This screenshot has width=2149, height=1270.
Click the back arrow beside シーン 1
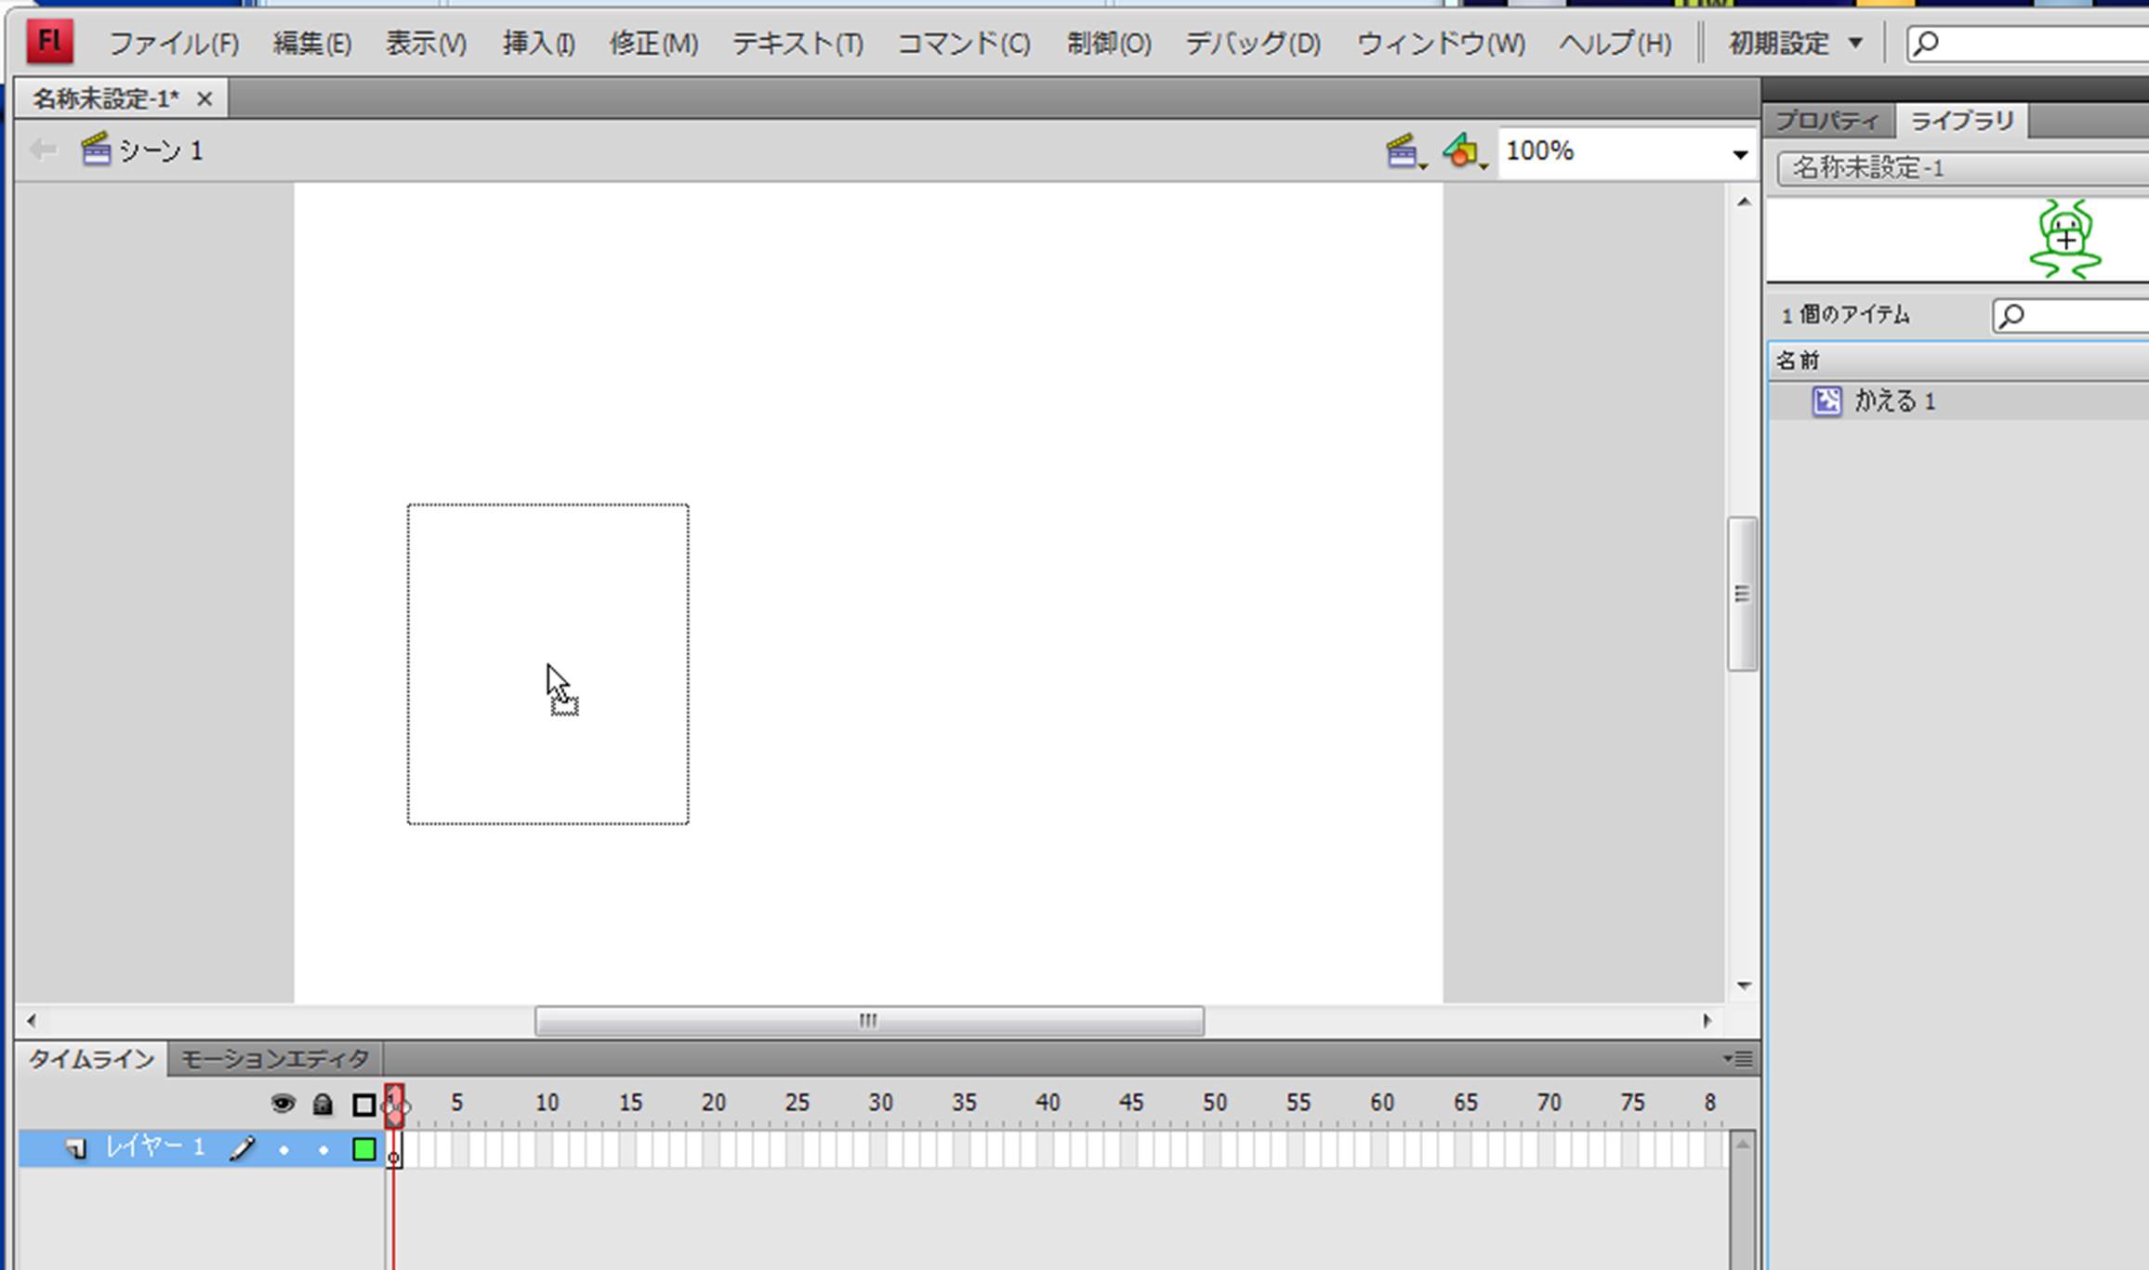(43, 150)
